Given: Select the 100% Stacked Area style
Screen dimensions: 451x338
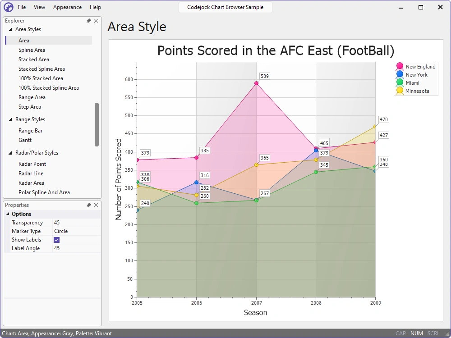Looking at the screenshot, I should pos(41,78).
